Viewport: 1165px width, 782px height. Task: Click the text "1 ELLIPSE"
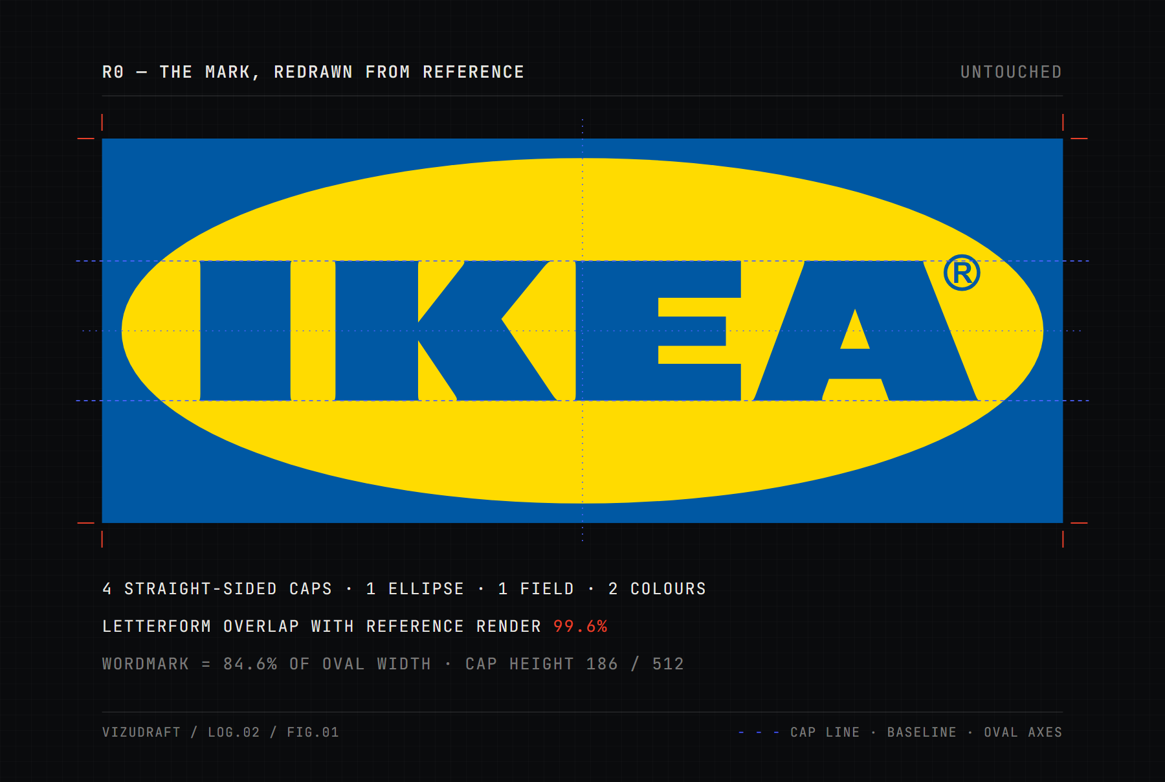pos(415,588)
